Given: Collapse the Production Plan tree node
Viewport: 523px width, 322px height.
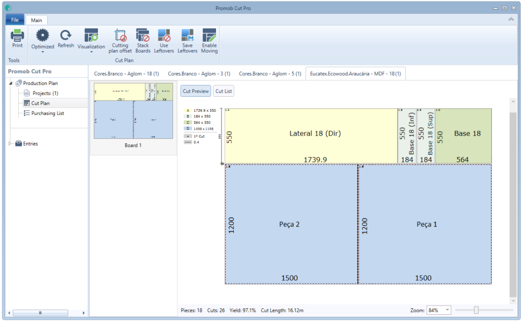Looking at the screenshot, I should 11,83.
